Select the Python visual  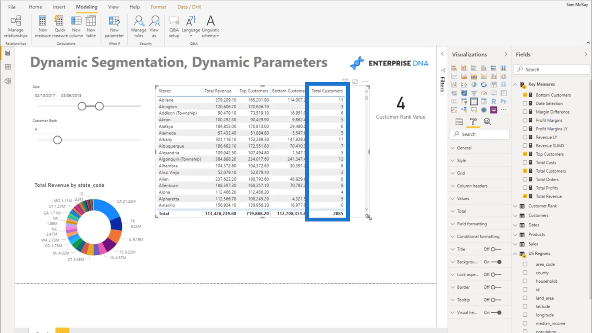(504, 101)
